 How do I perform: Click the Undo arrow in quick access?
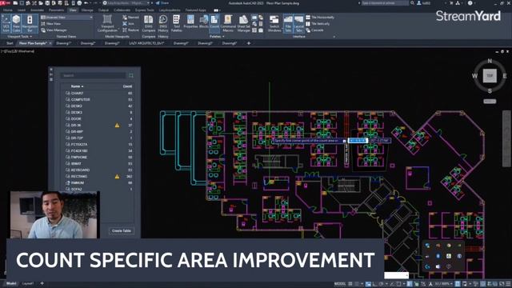click(86, 3)
